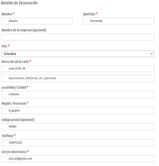Click the Teléfono label text
The image size is (159, 166).
click(x=7, y=136)
